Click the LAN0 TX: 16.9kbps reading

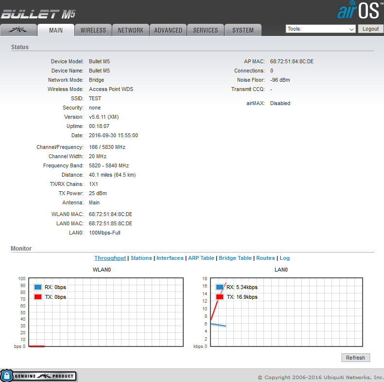(x=242, y=297)
